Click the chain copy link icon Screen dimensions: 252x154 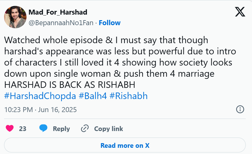[x=85, y=129]
